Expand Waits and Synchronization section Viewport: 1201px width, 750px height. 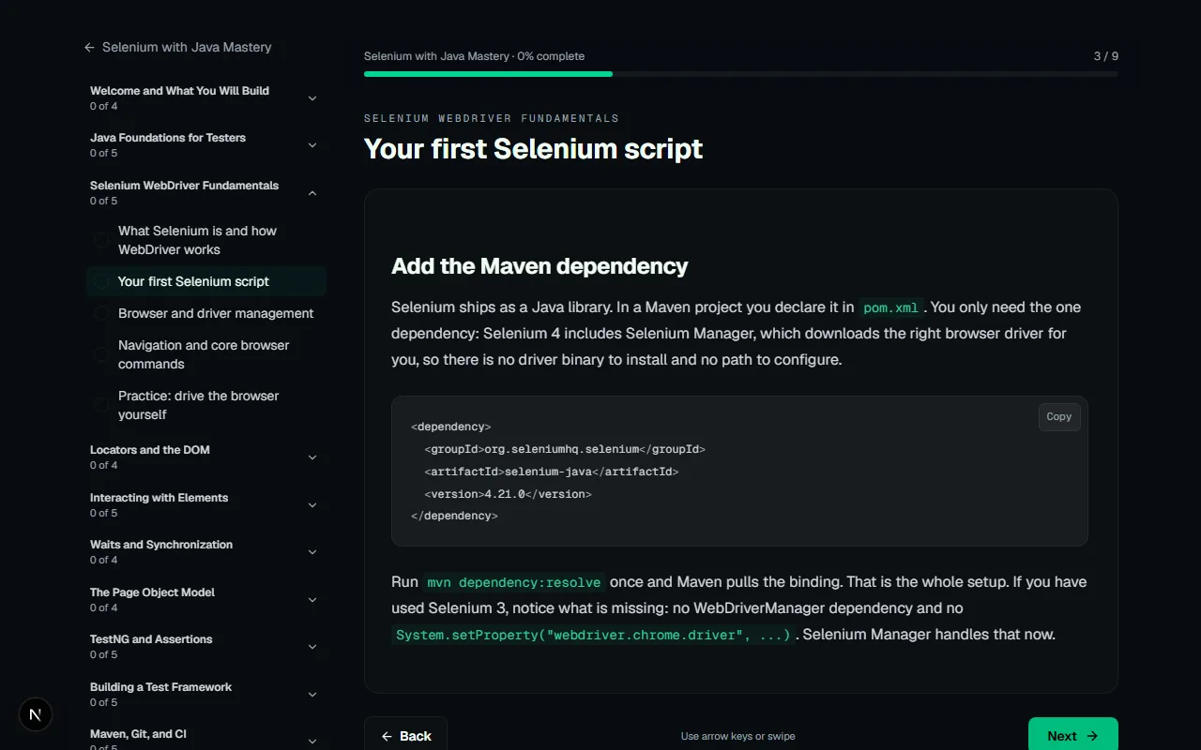[205, 552]
